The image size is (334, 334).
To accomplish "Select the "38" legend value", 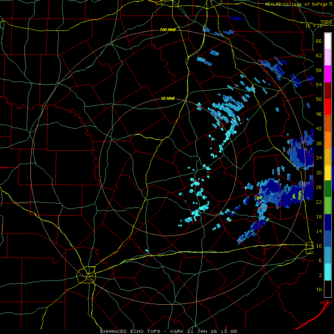I will [319, 143].
